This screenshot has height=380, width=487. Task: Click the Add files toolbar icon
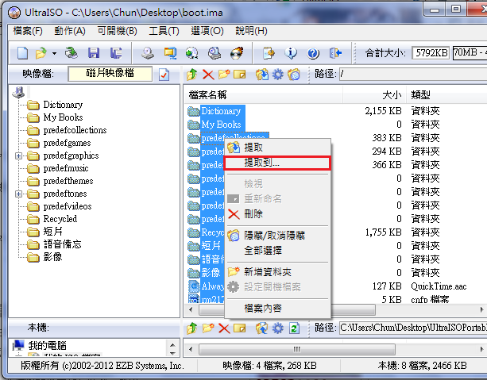(x=269, y=53)
